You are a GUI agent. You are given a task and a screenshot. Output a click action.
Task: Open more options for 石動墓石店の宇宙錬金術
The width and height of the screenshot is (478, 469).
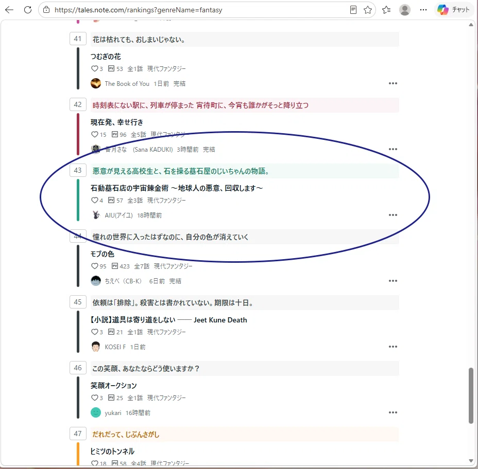point(393,215)
